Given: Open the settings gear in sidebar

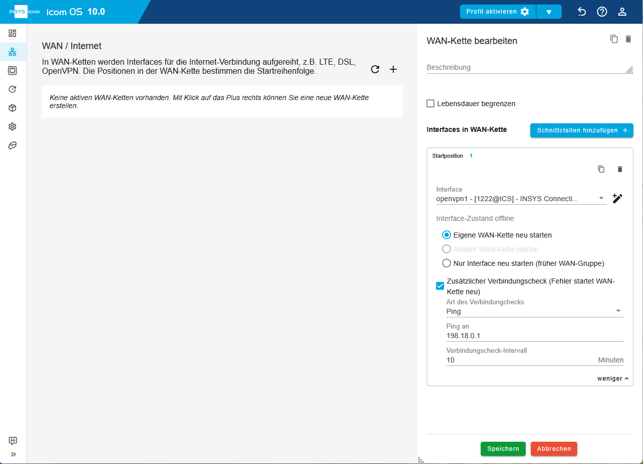Looking at the screenshot, I should pyautogui.click(x=13, y=127).
